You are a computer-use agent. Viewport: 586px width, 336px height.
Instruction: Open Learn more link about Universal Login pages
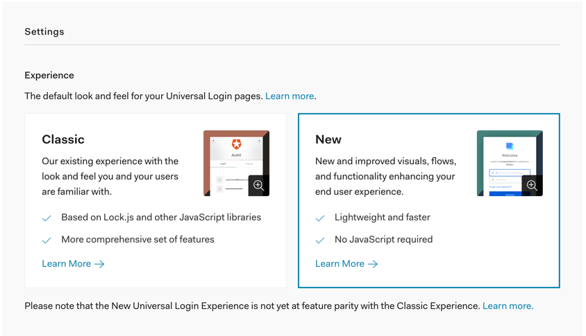click(x=290, y=96)
